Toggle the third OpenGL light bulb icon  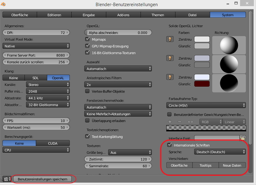click(170, 77)
